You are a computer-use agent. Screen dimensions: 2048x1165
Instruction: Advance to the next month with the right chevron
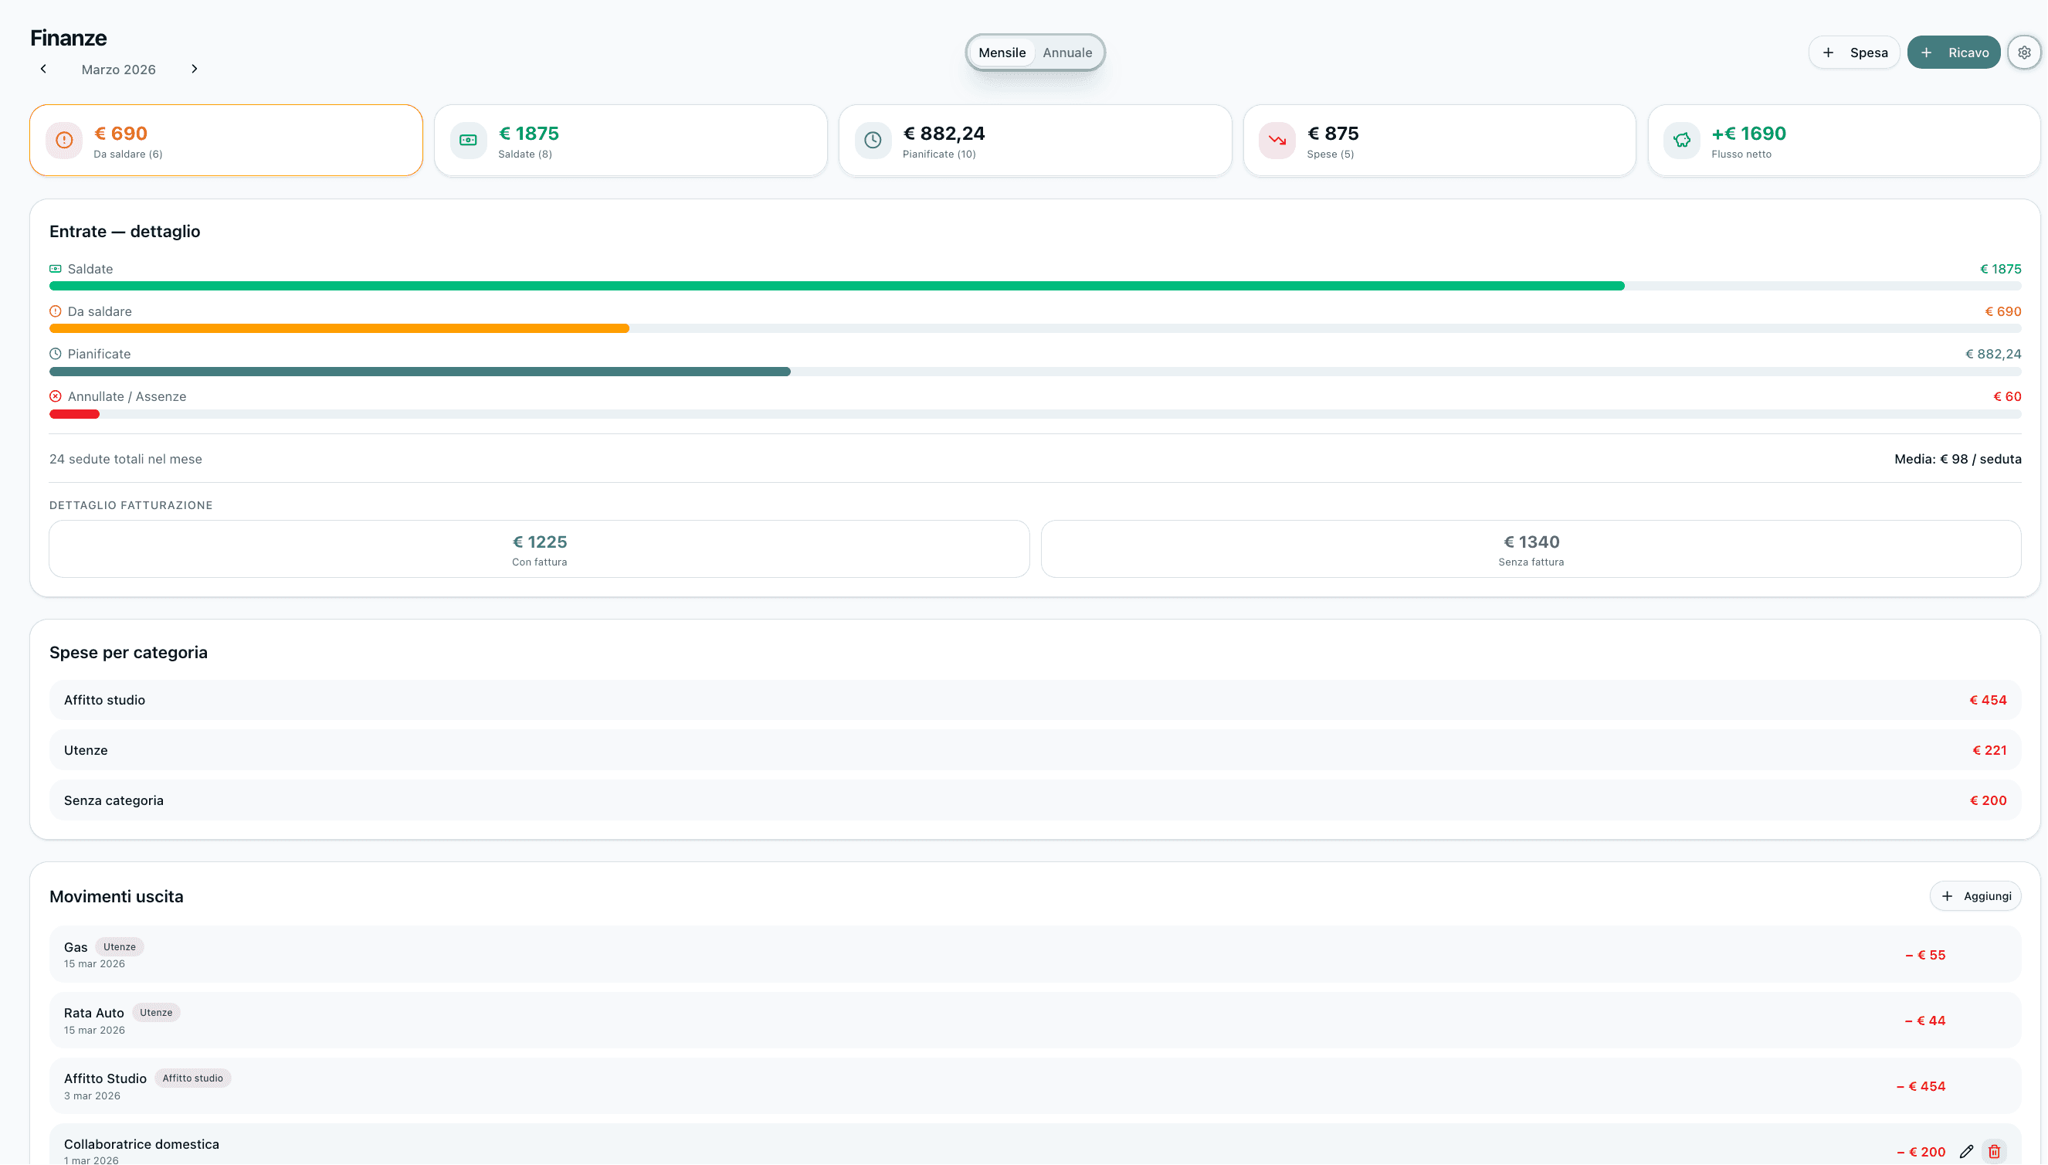click(194, 69)
